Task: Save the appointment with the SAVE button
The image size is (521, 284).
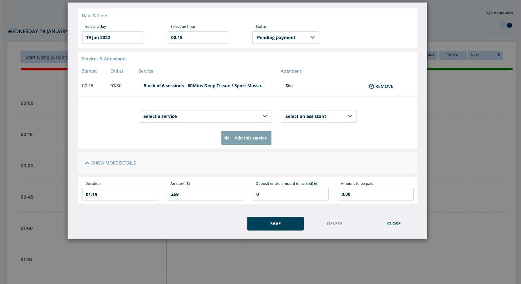Action: 275,223
